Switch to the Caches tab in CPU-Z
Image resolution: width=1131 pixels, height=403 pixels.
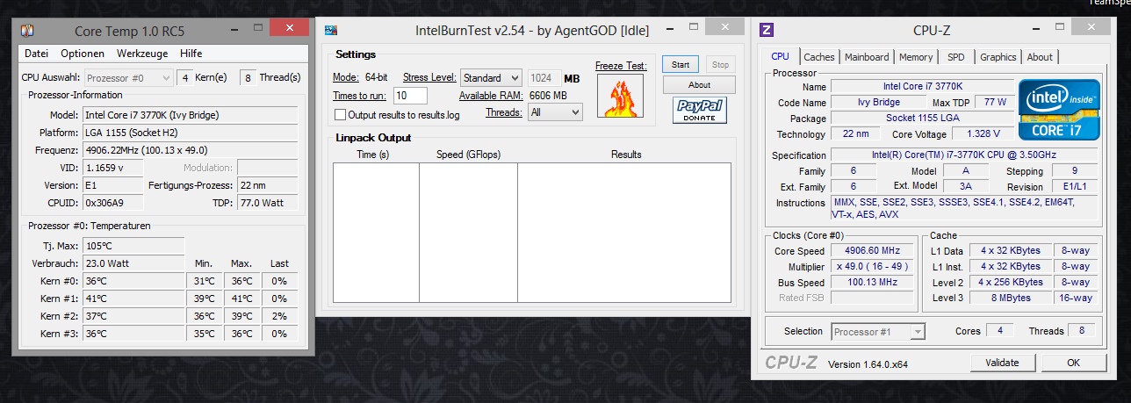click(819, 57)
